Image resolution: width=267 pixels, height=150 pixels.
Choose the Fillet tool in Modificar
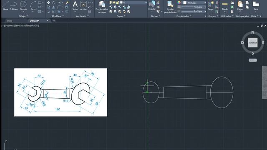coord(59,7)
